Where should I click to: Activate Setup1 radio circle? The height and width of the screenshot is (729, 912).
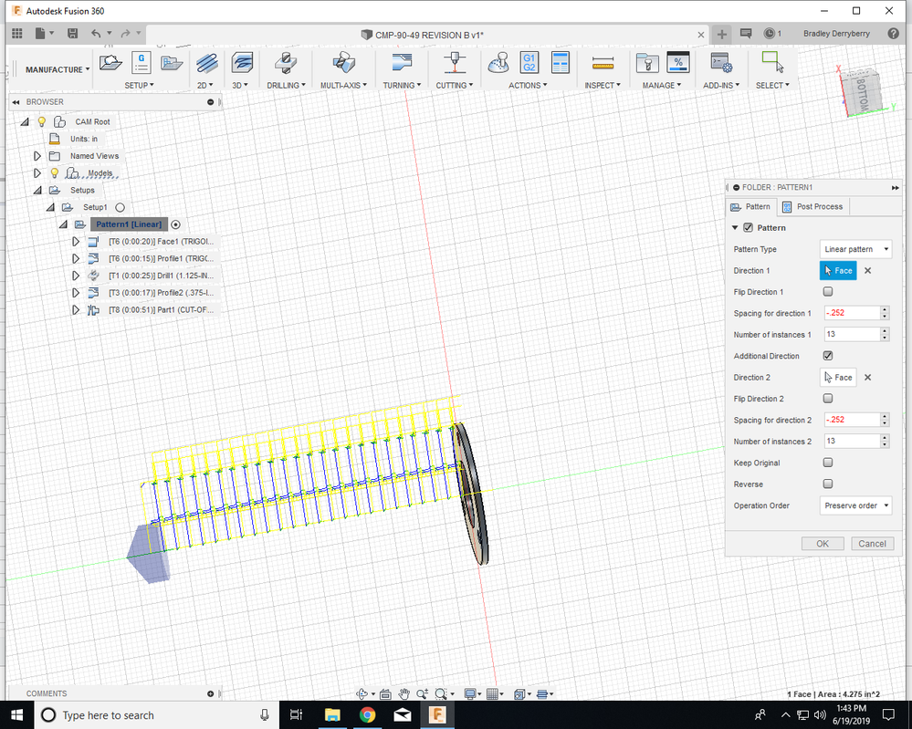click(x=120, y=207)
